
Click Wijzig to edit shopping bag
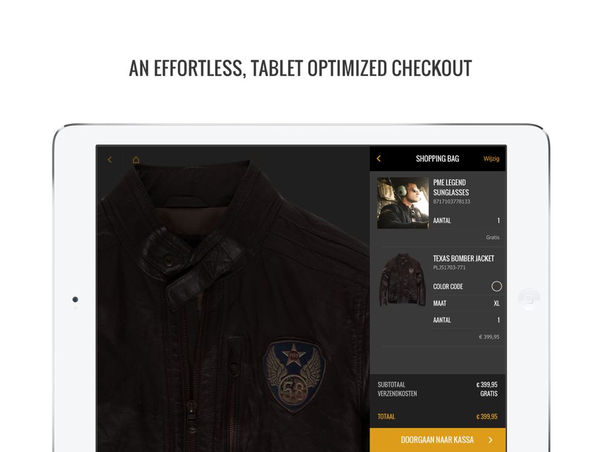pyautogui.click(x=491, y=159)
